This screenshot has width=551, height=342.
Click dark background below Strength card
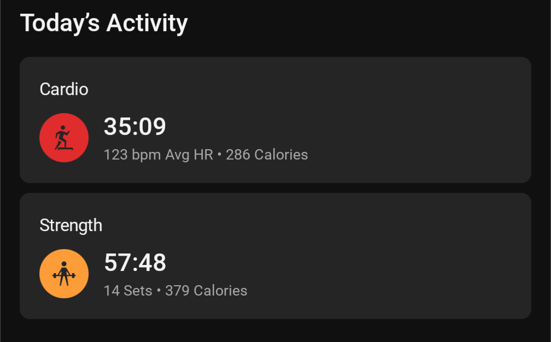coord(275,331)
